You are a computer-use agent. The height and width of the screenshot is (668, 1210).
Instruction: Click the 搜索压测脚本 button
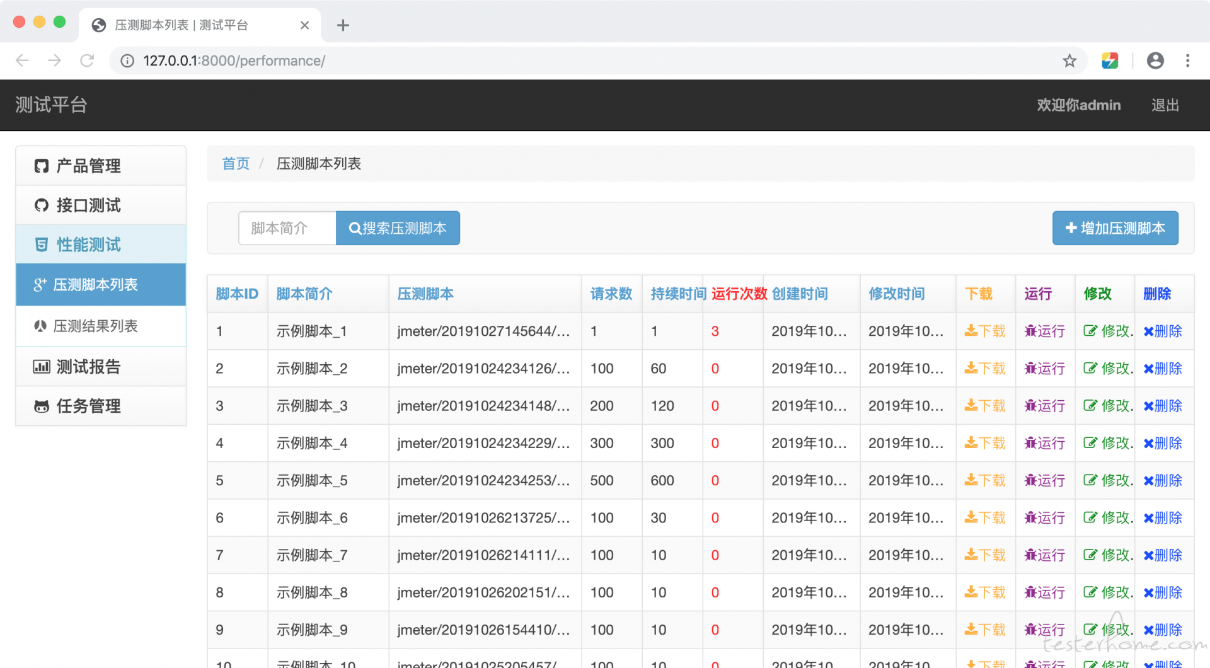click(x=398, y=228)
